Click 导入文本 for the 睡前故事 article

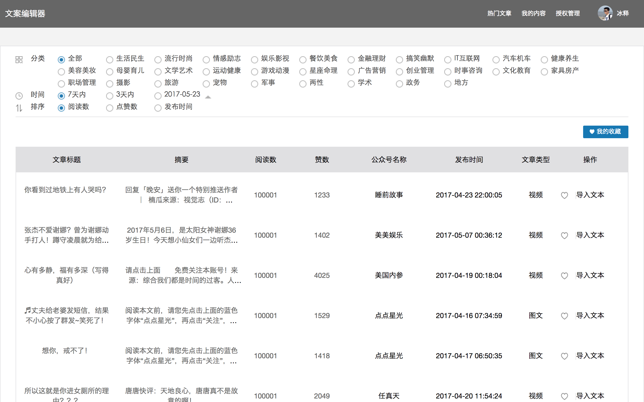[590, 195]
